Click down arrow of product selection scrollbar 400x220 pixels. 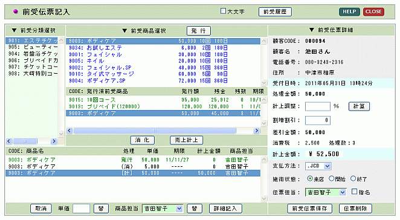pos(264,83)
